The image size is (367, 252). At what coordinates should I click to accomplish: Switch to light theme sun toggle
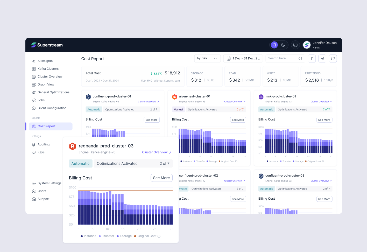coord(274,45)
